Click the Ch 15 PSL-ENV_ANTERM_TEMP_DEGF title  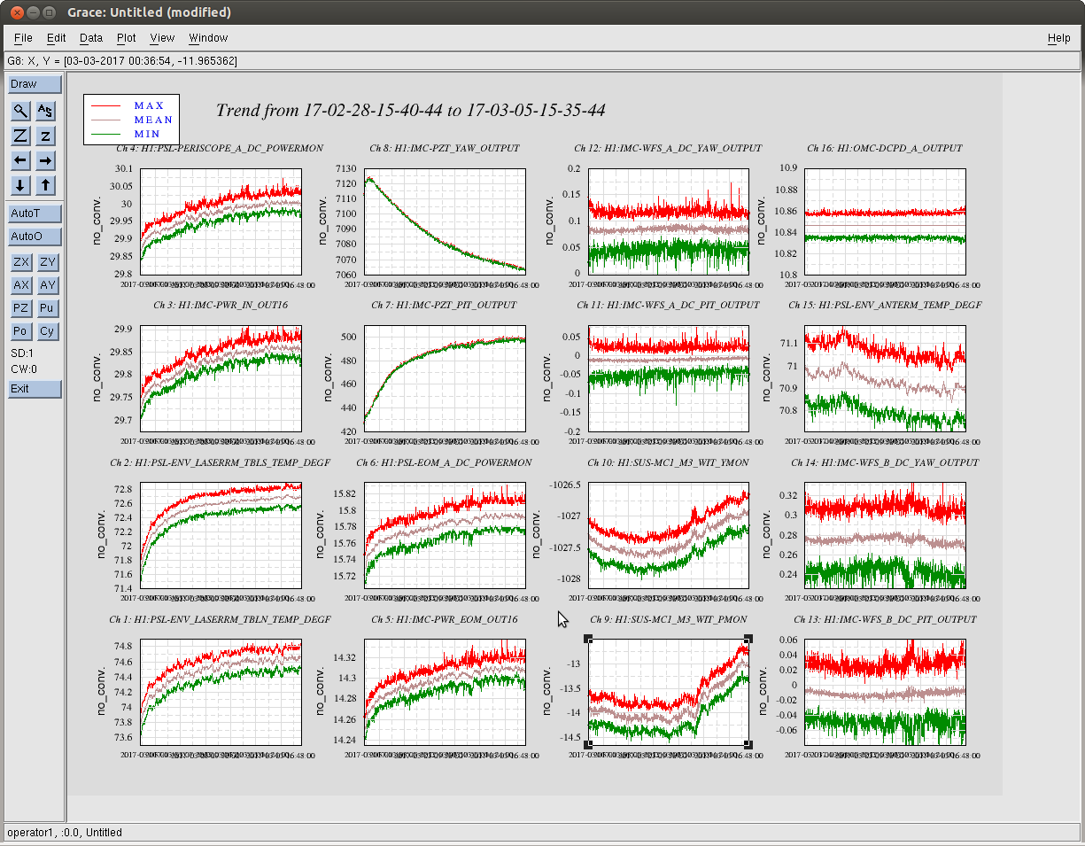(x=885, y=306)
